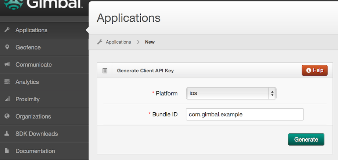The image size is (338, 160).
Task: Click the server icon next to Analytics
Action: point(7,81)
